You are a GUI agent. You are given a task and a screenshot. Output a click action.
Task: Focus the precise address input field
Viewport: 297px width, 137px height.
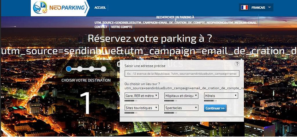click(182, 74)
